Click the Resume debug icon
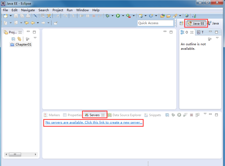Image resolution: width=225 pixels, height=166 pixels. (x=81, y=16)
